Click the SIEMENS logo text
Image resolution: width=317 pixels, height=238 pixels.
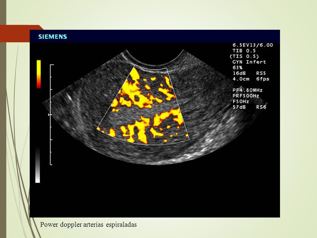[53, 37]
